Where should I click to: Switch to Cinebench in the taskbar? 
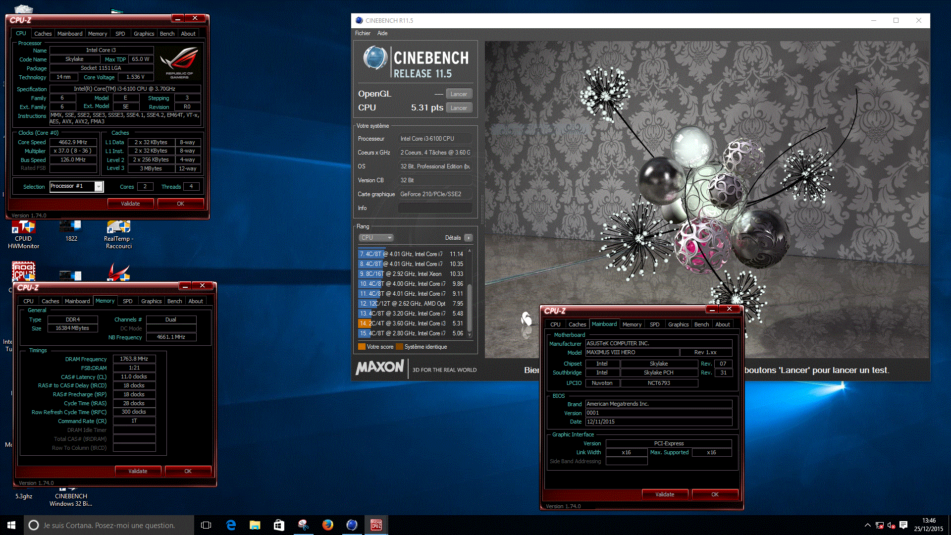[x=352, y=525]
